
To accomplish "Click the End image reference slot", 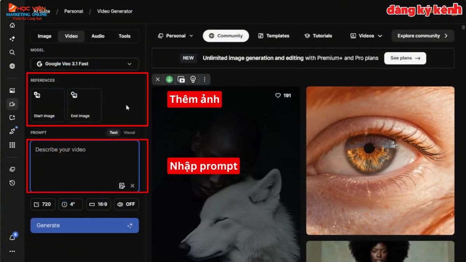I will [84, 105].
